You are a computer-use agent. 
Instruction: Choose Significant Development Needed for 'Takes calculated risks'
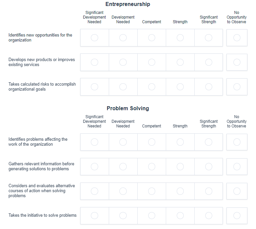pyautogui.click(x=95, y=87)
